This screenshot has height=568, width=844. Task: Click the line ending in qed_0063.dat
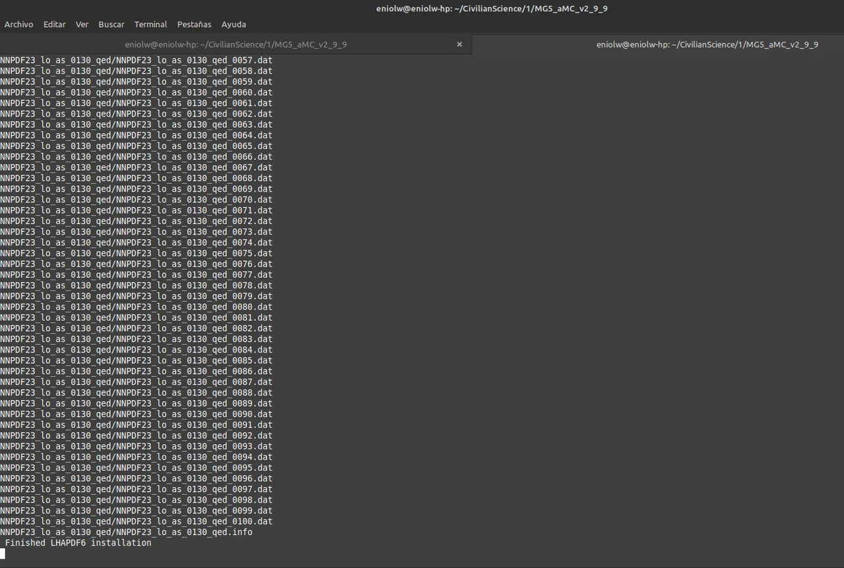[x=136, y=125]
